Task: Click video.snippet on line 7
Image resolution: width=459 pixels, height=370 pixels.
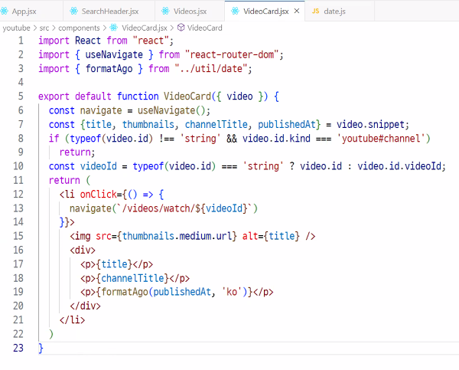Action: pyautogui.click(x=370, y=124)
